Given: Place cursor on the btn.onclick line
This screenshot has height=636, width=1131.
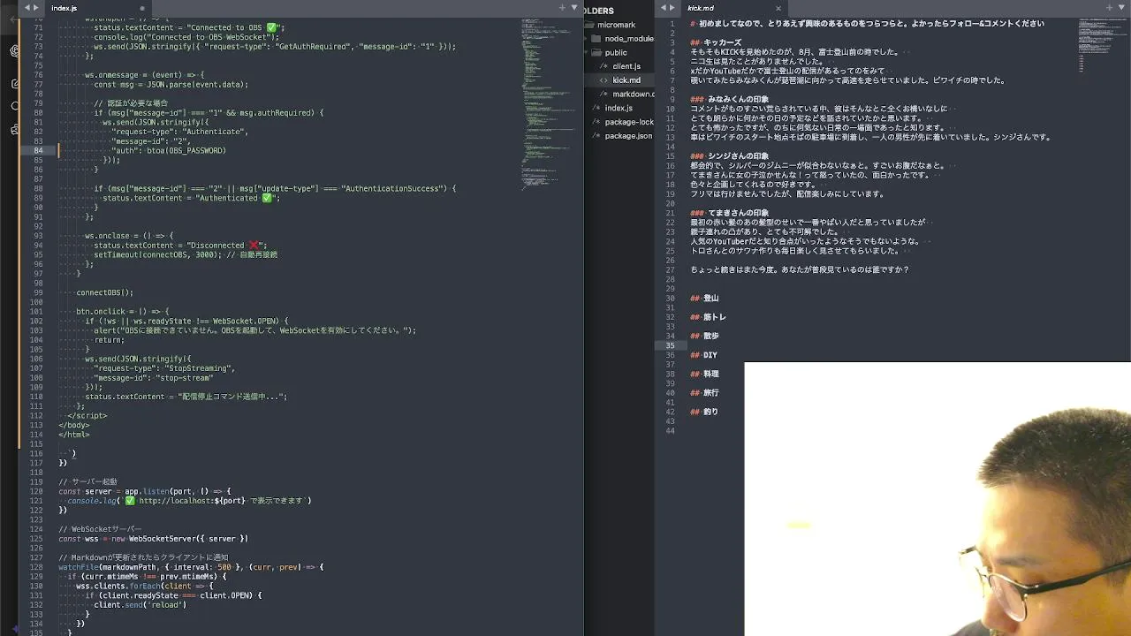Looking at the screenshot, I should [122, 312].
